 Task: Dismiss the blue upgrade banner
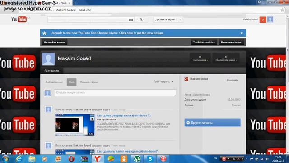click(x=242, y=33)
